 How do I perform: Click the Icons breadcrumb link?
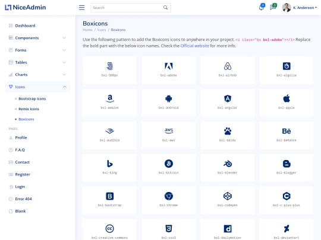pyautogui.click(x=102, y=30)
